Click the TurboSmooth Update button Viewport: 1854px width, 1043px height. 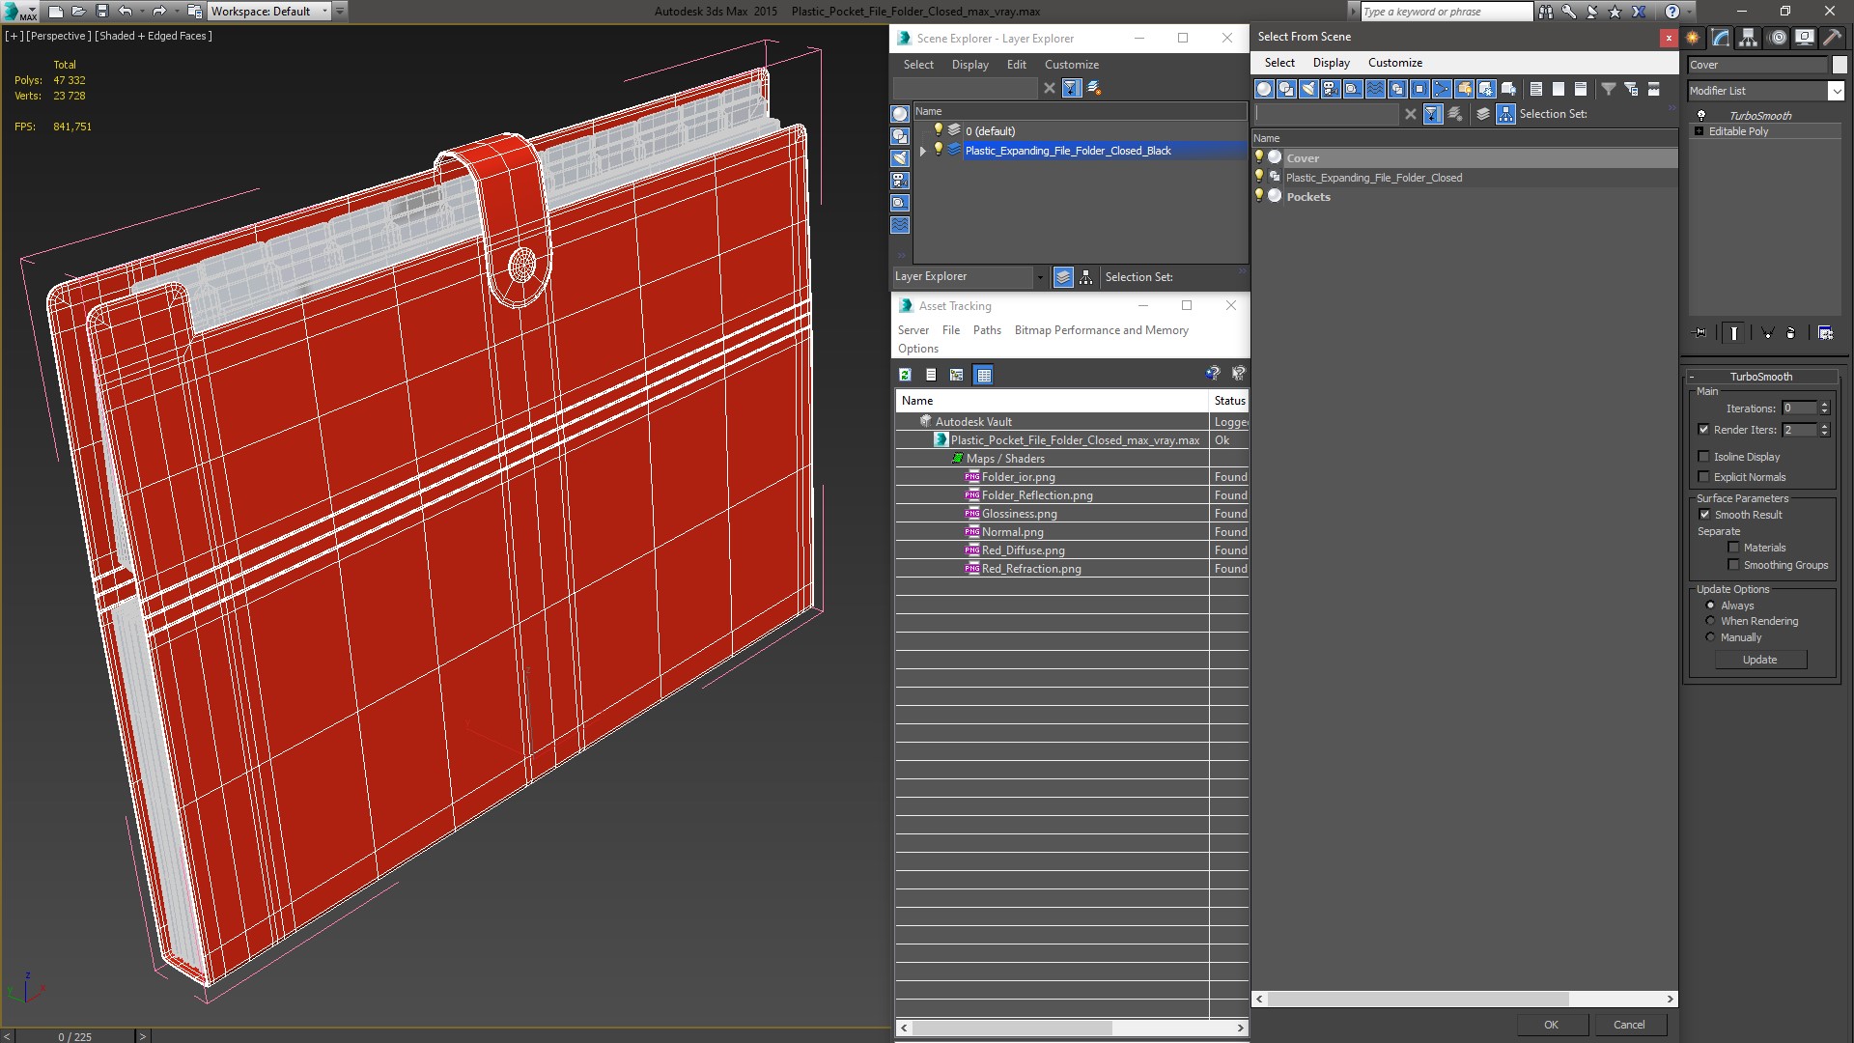pos(1759,660)
